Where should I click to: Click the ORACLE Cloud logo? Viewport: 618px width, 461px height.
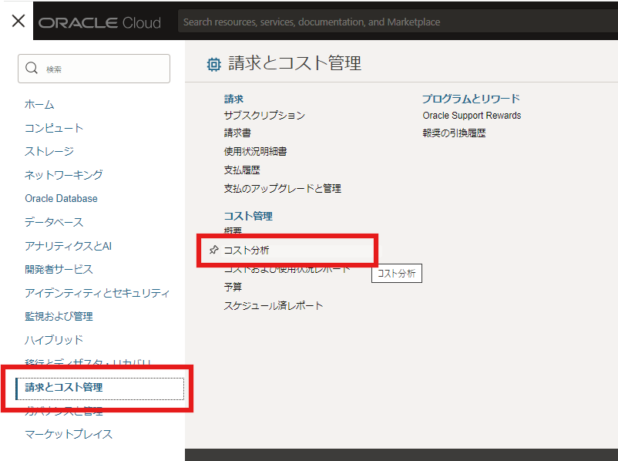point(99,22)
